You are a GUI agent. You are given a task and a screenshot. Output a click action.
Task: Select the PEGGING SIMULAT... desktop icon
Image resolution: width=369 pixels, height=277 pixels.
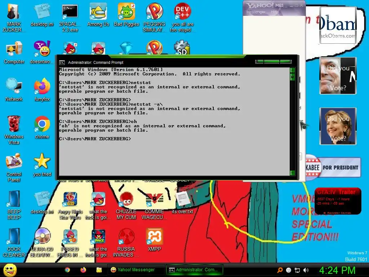[x=154, y=18]
